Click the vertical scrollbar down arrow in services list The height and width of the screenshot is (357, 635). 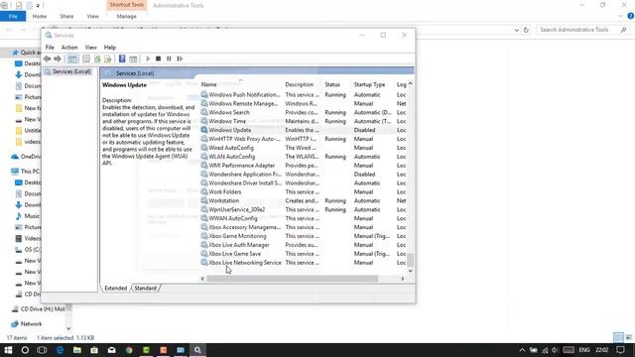pyautogui.click(x=410, y=271)
